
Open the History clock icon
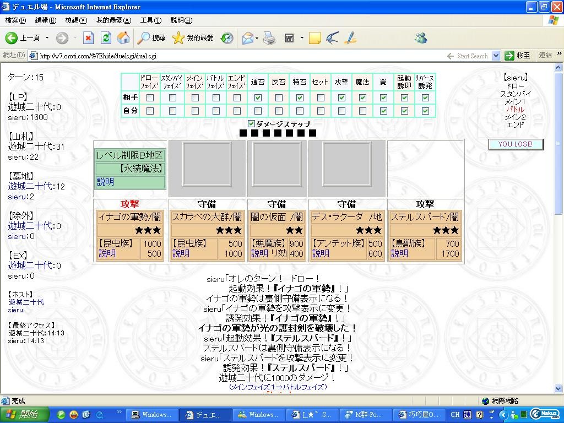[x=227, y=38]
